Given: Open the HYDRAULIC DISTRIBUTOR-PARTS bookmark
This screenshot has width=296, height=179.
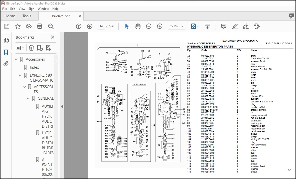Looking at the screenshot, I should (48, 143).
